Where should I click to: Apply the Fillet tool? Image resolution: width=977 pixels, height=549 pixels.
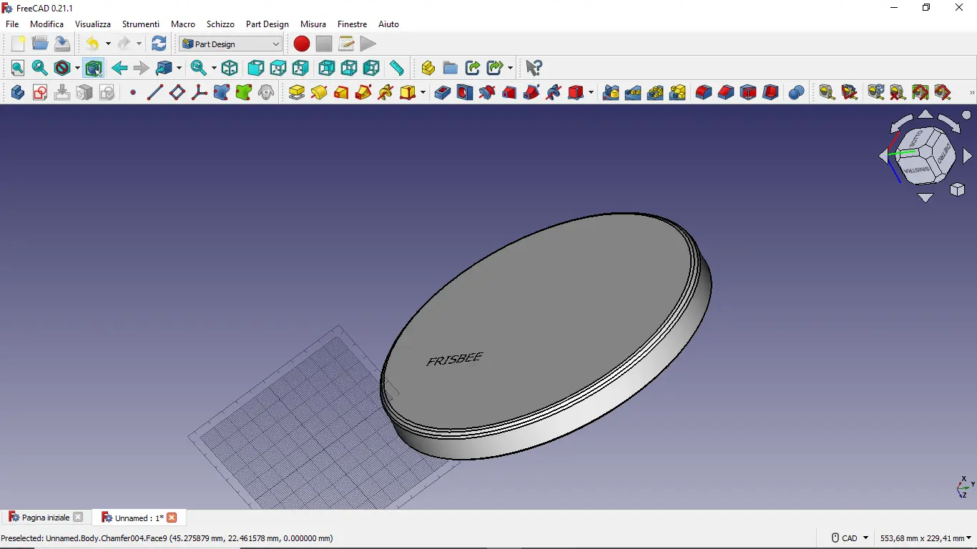pyautogui.click(x=703, y=92)
